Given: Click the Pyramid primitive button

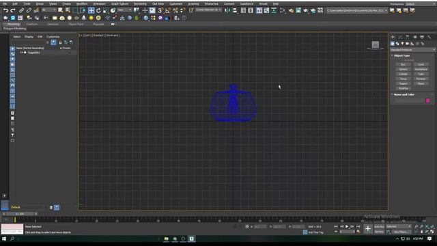Looking at the screenshot, I should [421, 79].
